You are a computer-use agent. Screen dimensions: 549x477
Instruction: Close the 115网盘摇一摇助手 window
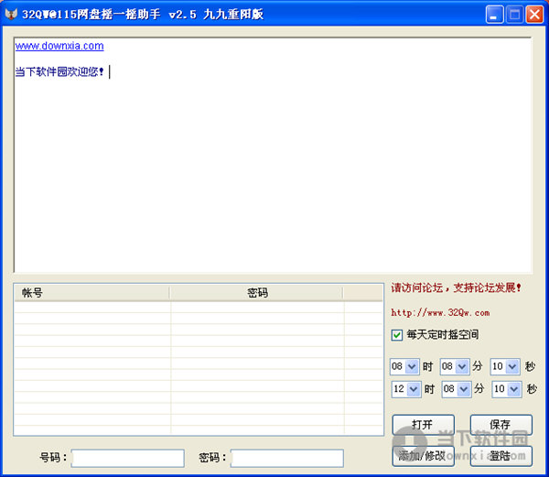click(534, 15)
